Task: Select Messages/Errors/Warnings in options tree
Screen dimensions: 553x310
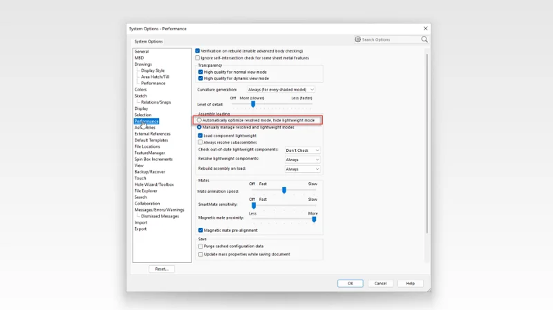Action: click(x=159, y=210)
